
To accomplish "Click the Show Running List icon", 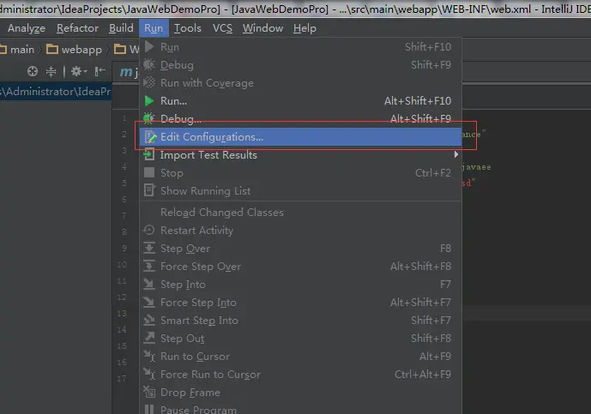I will tap(149, 190).
